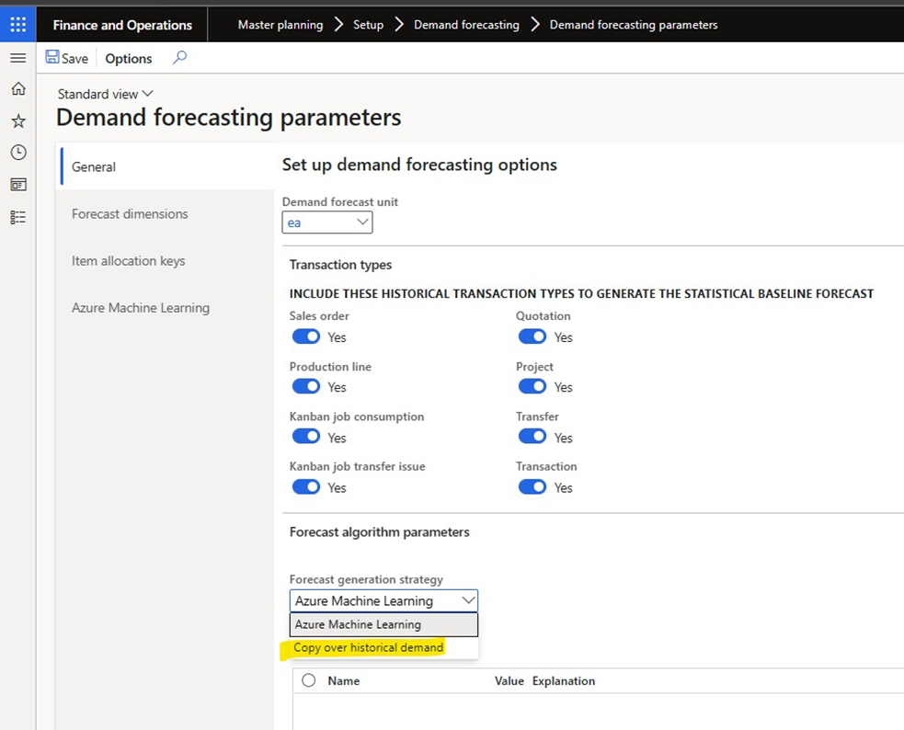Open the Options menu
904x730 pixels.
(128, 58)
